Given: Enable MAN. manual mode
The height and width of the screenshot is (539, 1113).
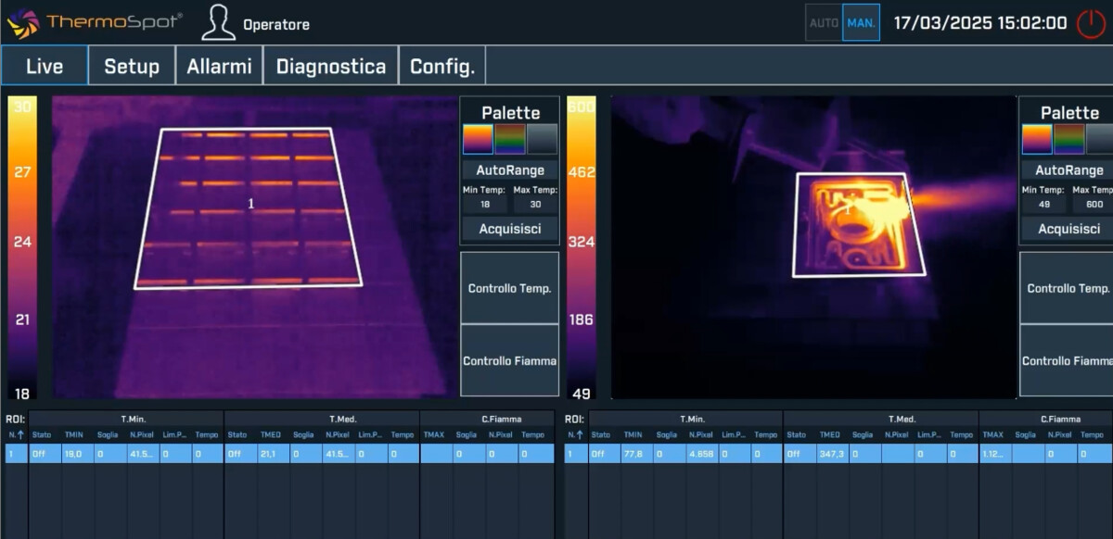Looking at the screenshot, I should (862, 23).
